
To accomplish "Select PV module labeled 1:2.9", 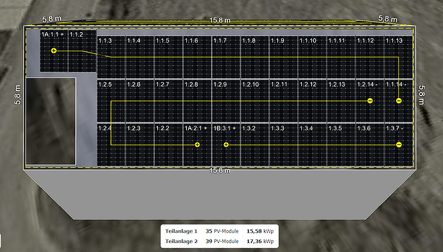I will [x=226, y=101].
